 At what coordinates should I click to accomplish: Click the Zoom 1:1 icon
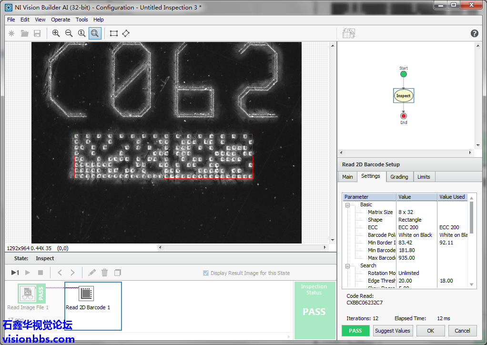click(81, 33)
